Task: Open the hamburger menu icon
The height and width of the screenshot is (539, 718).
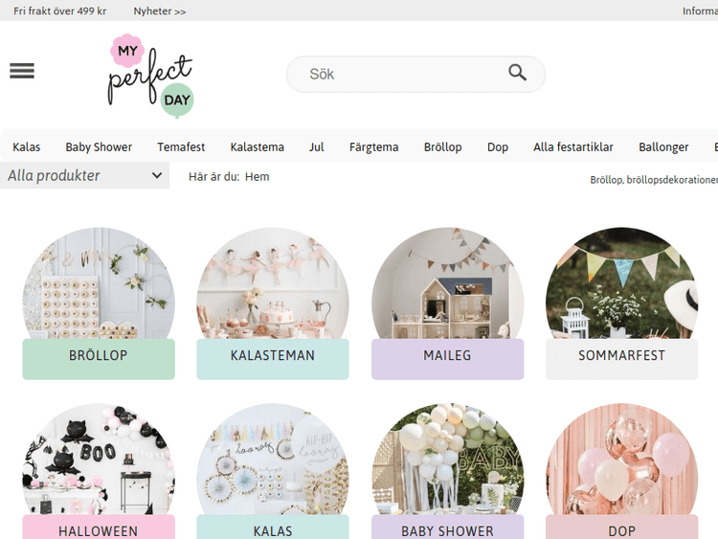Action: [x=22, y=71]
